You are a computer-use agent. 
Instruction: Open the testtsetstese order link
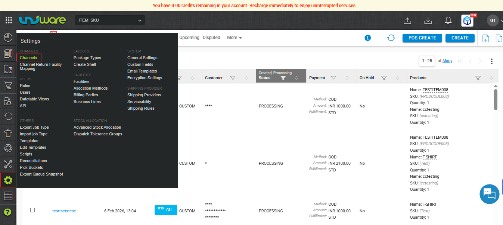pyautogui.click(x=64, y=211)
